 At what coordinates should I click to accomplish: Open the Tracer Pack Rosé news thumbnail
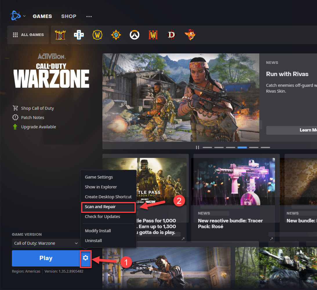(x=234, y=181)
